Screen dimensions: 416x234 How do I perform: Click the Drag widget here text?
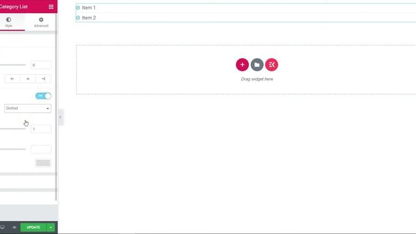pyautogui.click(x=257, y=79)
